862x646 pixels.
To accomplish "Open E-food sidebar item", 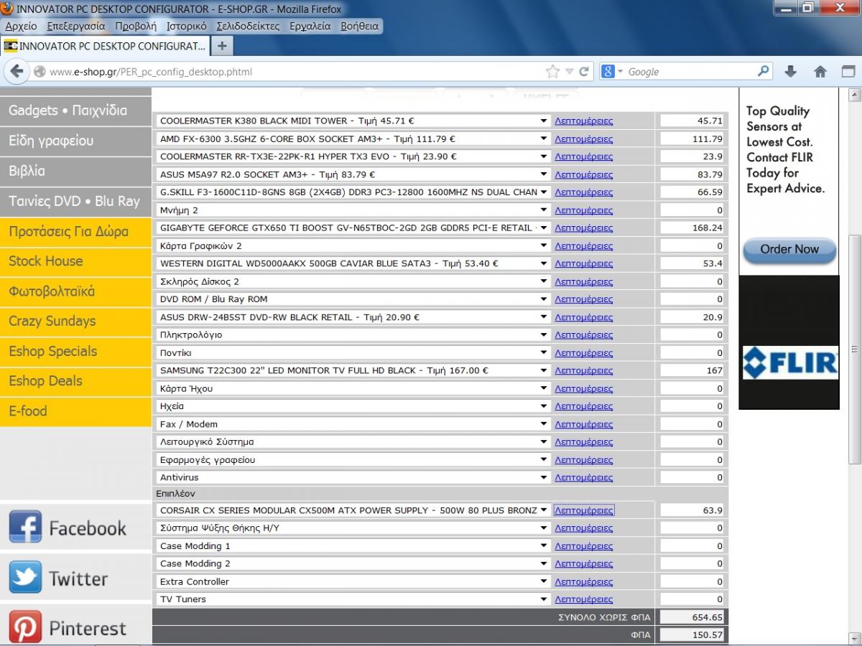I will tap(75, 411).
